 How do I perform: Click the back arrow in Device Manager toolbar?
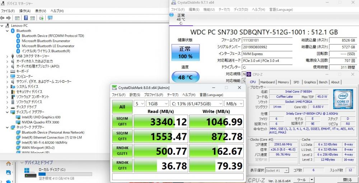3,18
